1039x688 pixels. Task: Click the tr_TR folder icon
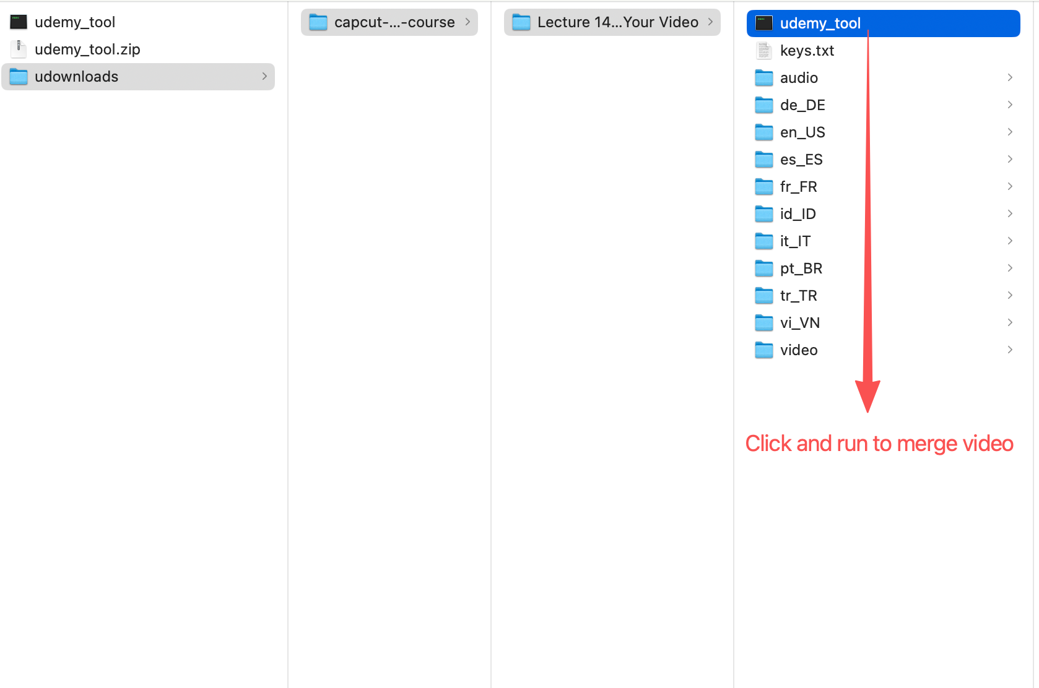coord(764,296)
